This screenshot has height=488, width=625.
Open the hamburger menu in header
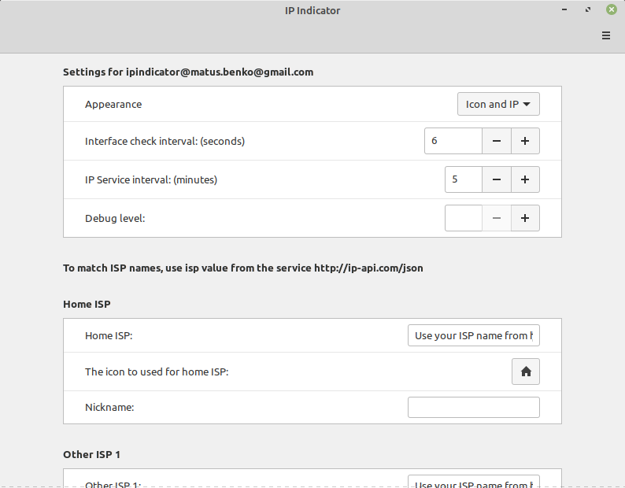click(x=606, y=35)
